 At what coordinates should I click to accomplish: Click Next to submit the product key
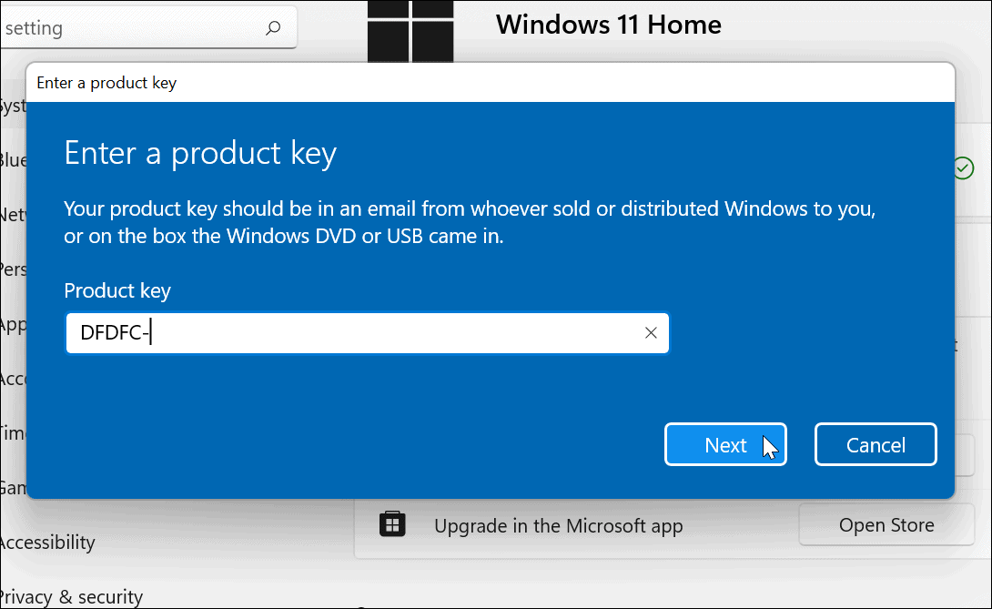(x=725, y=444)
